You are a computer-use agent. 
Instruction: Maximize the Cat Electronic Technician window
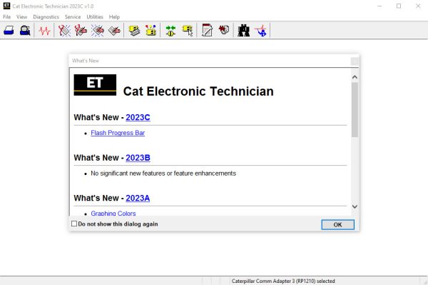click(x=399, y=6)
